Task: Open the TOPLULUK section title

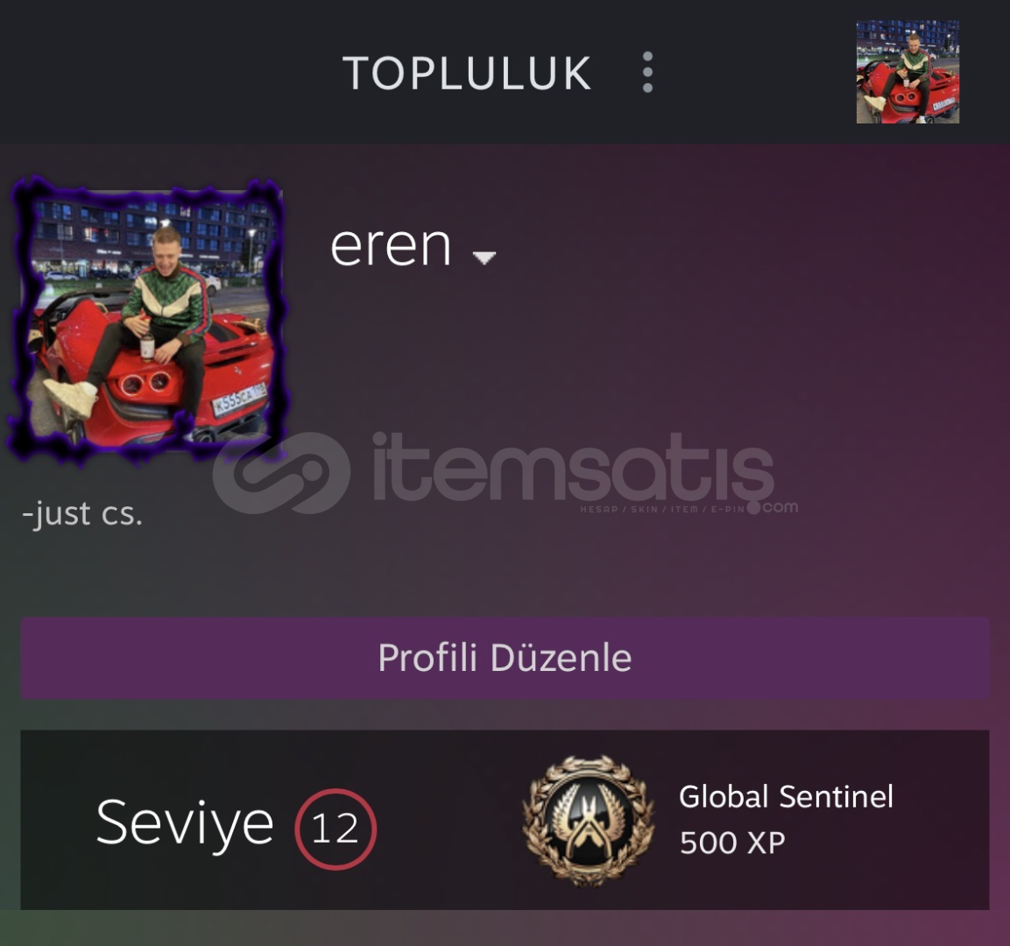Action: tap(467, 73)
